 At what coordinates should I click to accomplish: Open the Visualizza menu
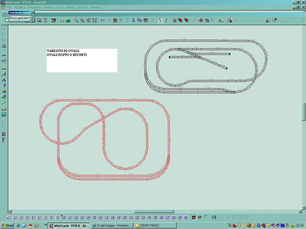[x=34, y=7]
